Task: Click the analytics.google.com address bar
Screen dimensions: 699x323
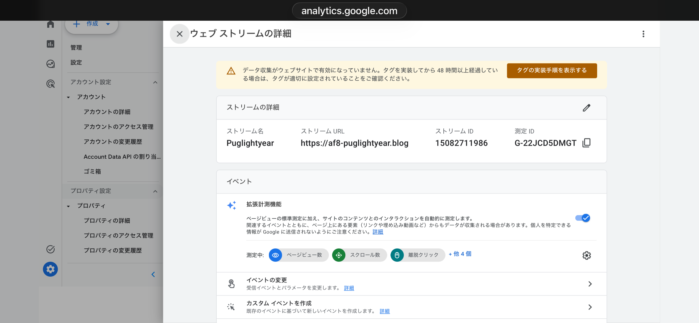Action: (x=349, y=10)
